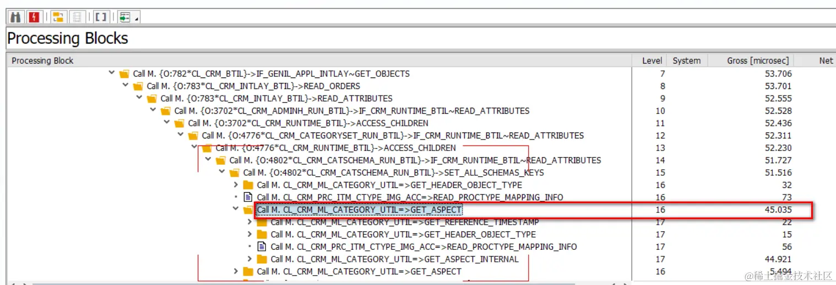Open the dropdown arrow beside the green arrow icon
Screen dimensions: 836x285
coord(135,19)
